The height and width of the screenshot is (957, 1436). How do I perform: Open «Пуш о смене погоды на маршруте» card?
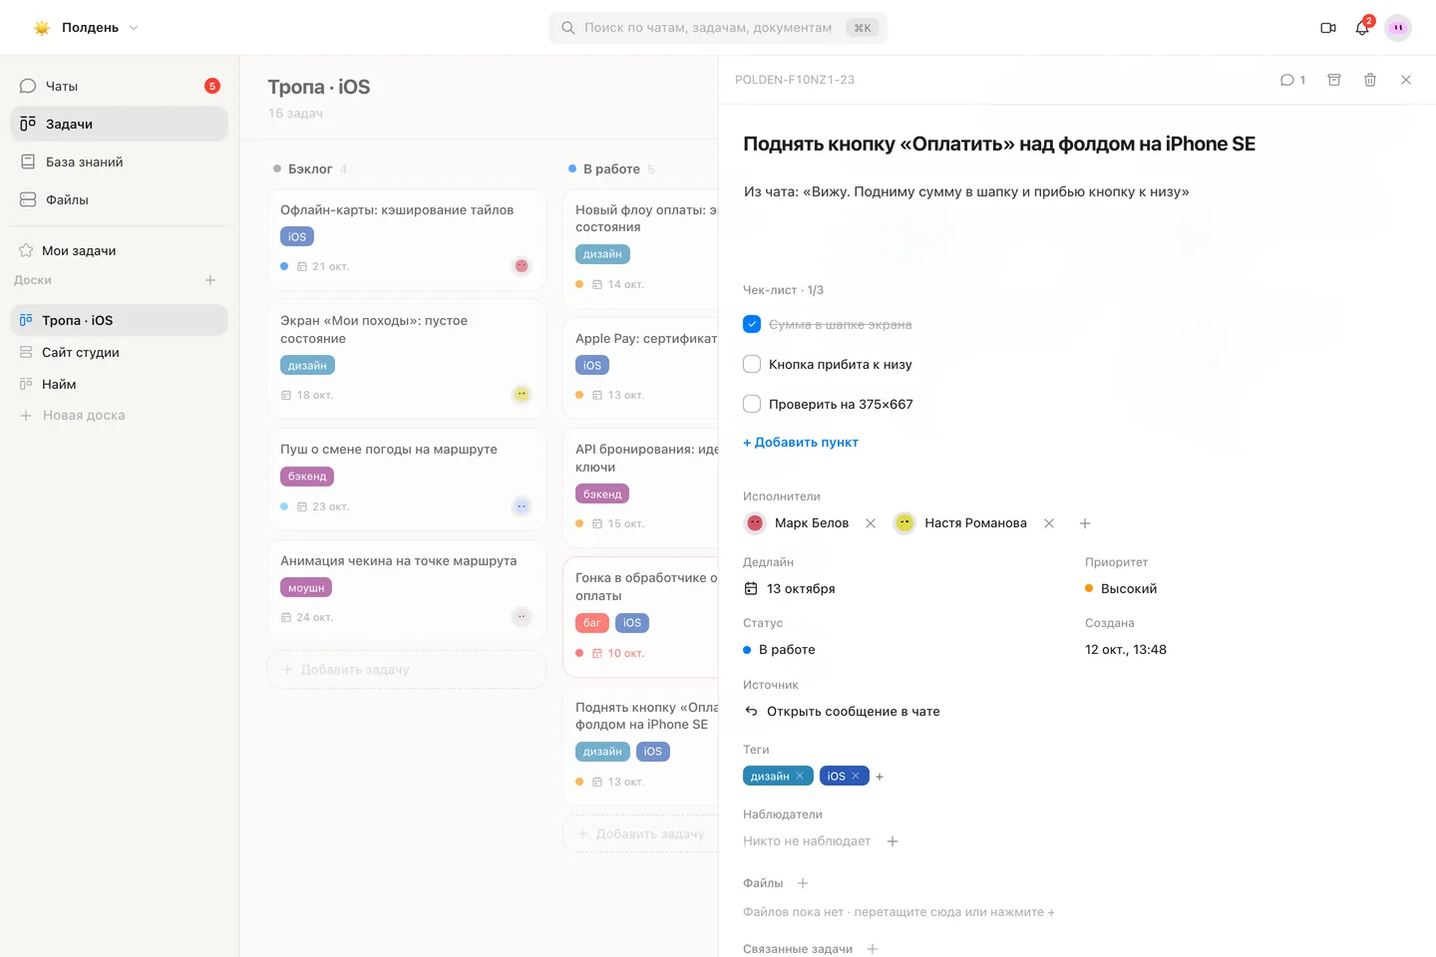(407, 479)
